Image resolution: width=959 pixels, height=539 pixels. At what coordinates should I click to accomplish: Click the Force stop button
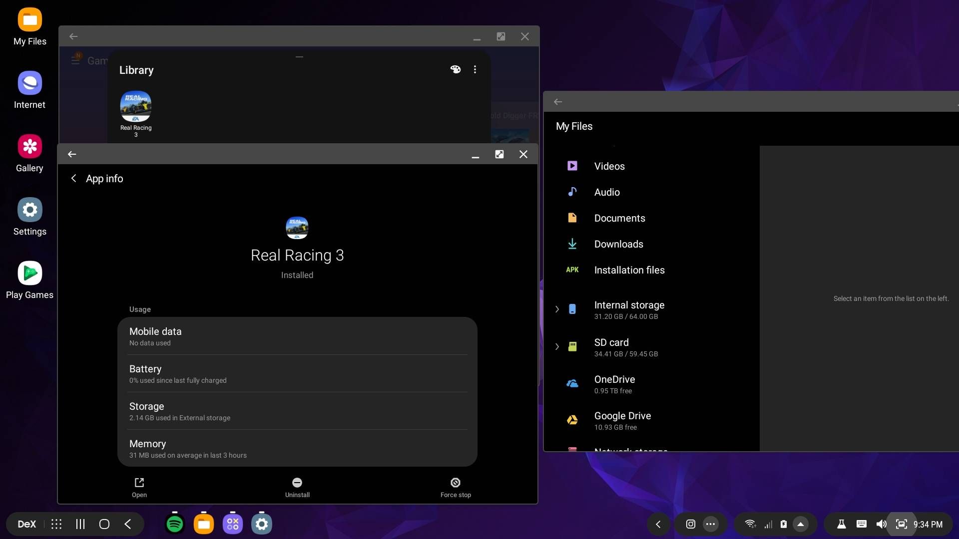tap(456, 487)
